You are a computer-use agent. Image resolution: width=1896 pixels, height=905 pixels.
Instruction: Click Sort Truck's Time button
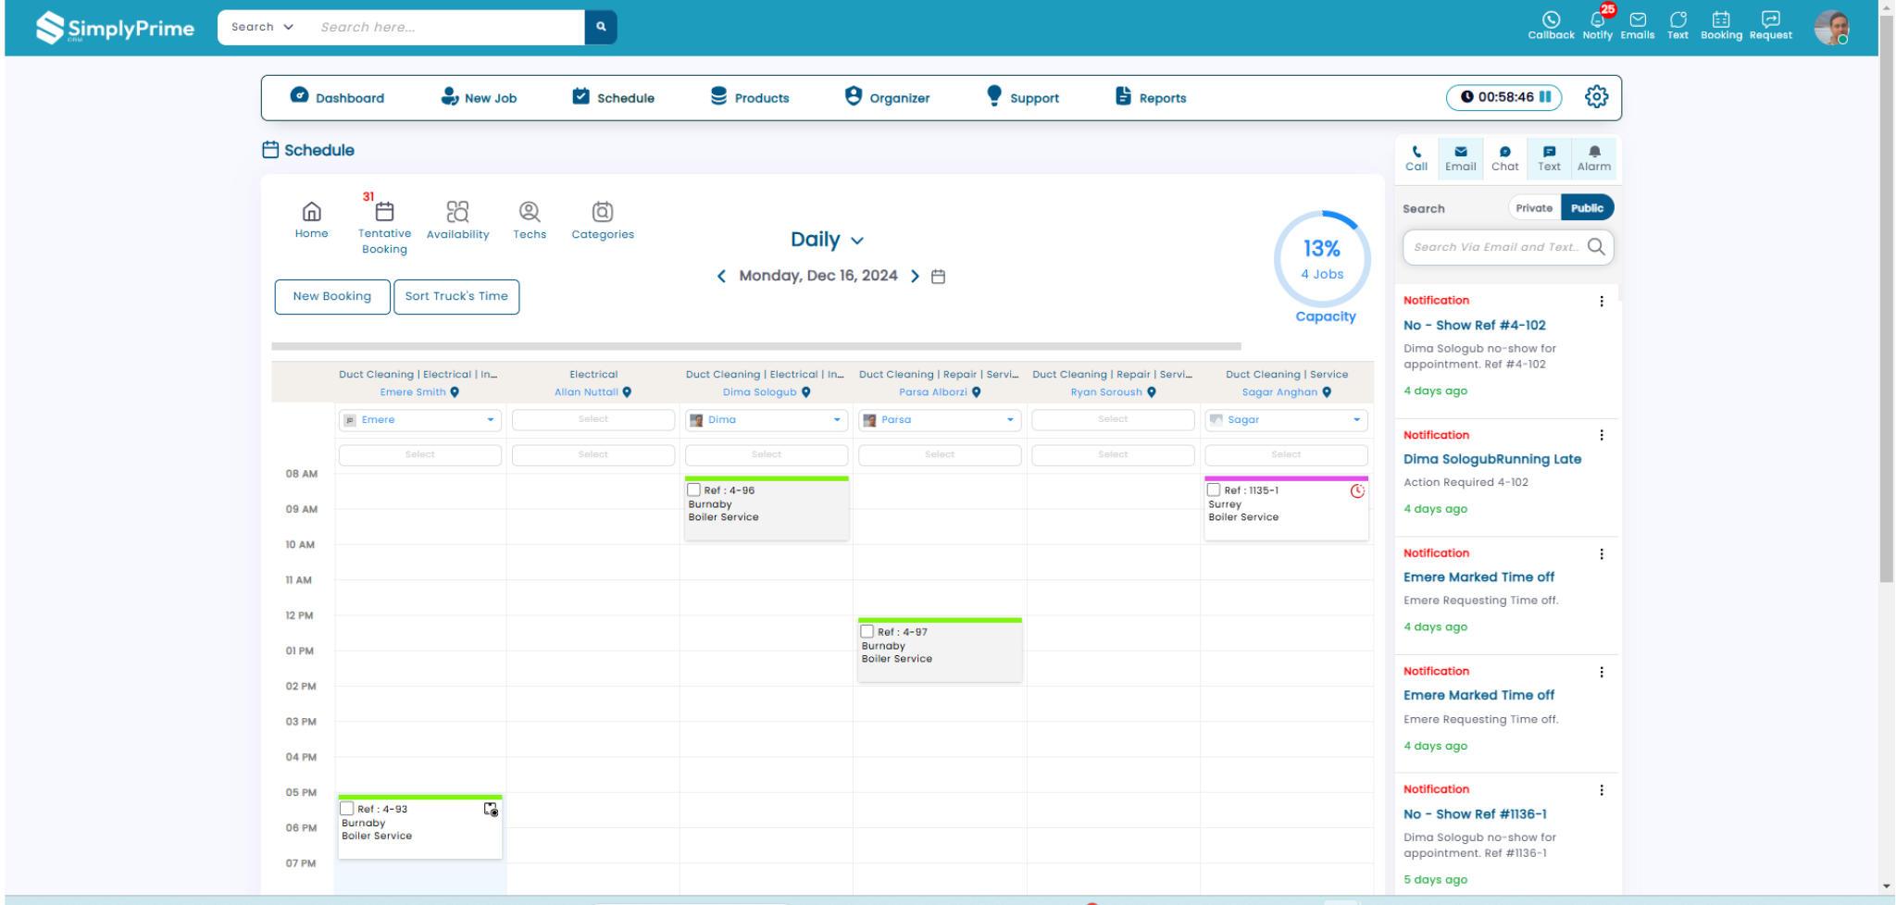[456, 297]
